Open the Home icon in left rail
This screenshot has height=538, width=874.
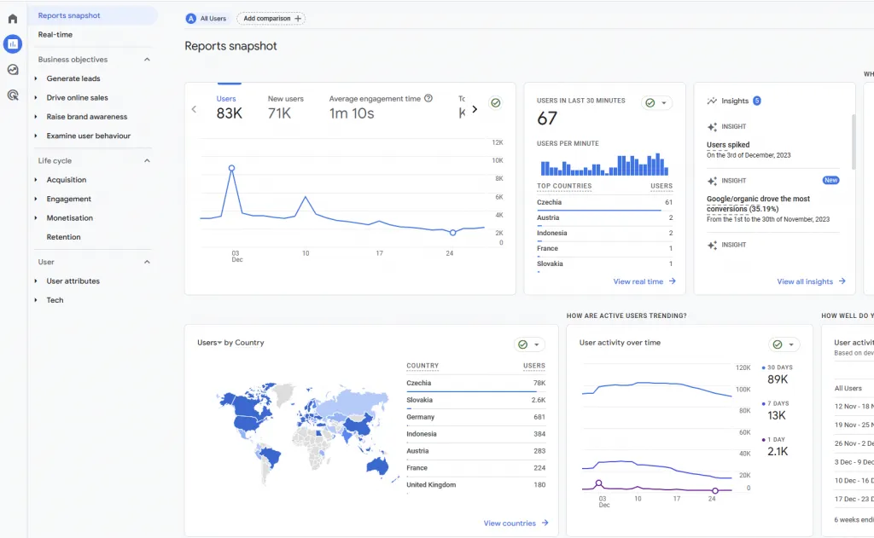12,19
